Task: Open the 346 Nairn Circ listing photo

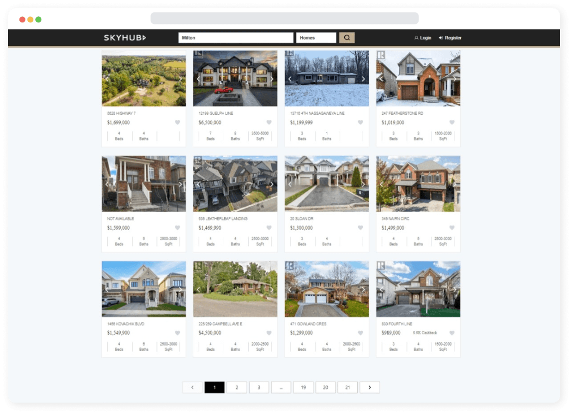Action: [418, 184]
